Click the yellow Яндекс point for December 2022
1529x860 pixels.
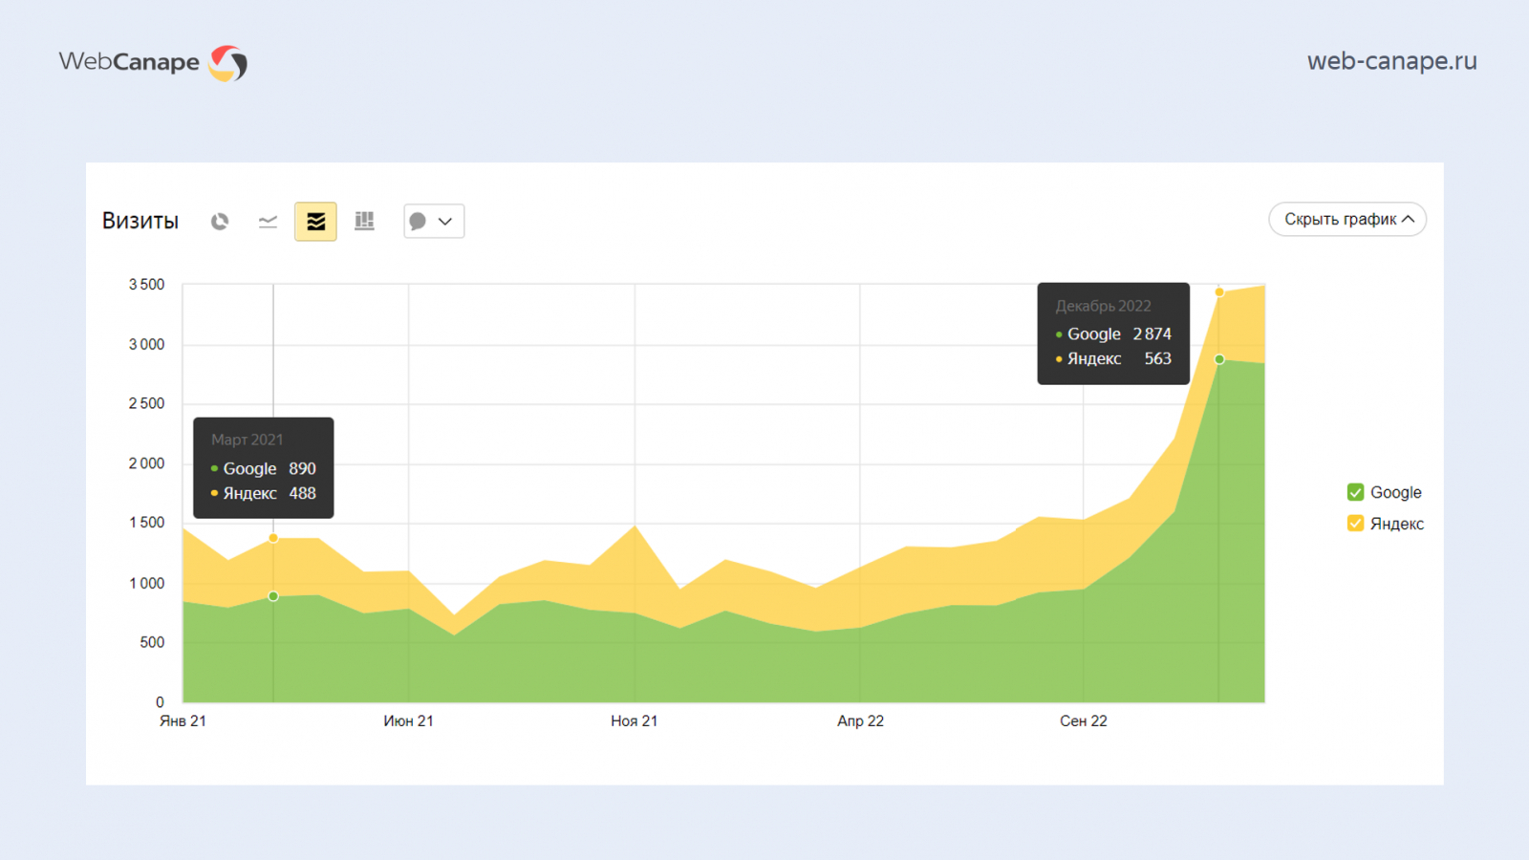tap(1219, 292)
